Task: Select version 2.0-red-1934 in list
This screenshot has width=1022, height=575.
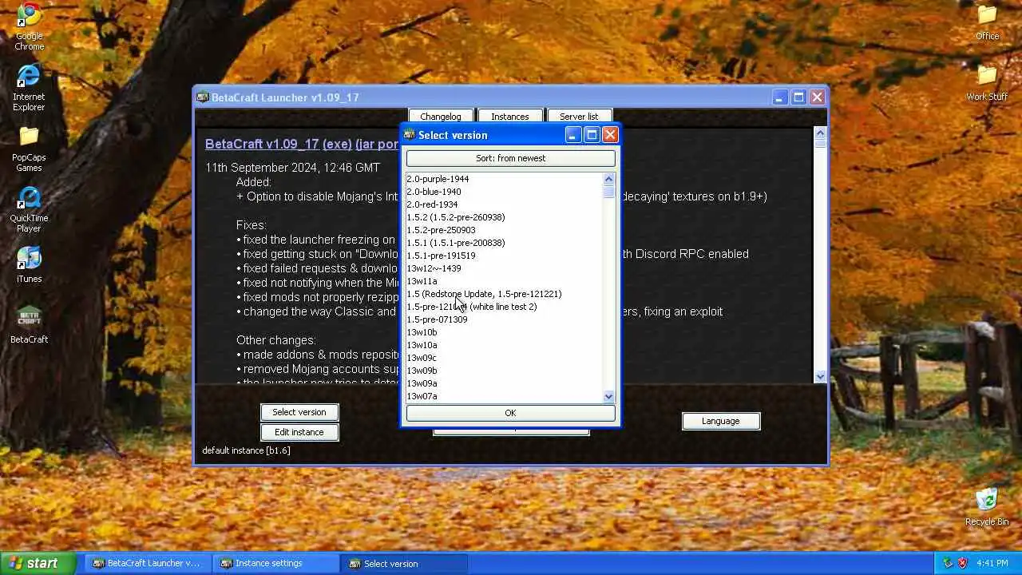Action: (x=505, y=204)
